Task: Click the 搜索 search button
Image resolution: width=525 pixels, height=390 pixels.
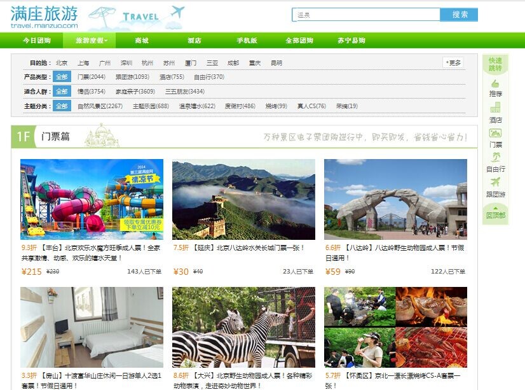Action: [459, 15]
